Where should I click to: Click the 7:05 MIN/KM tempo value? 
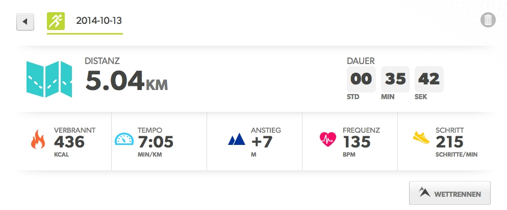156,141
